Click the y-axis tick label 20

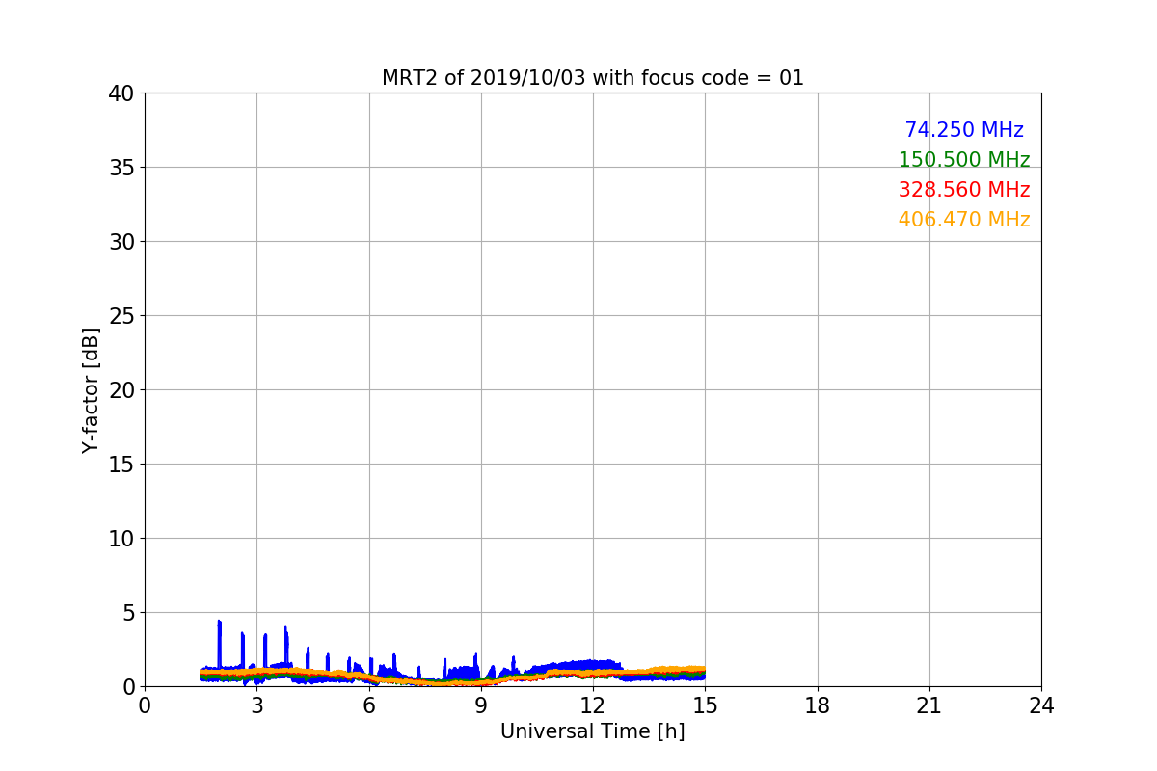pos(121,390)
